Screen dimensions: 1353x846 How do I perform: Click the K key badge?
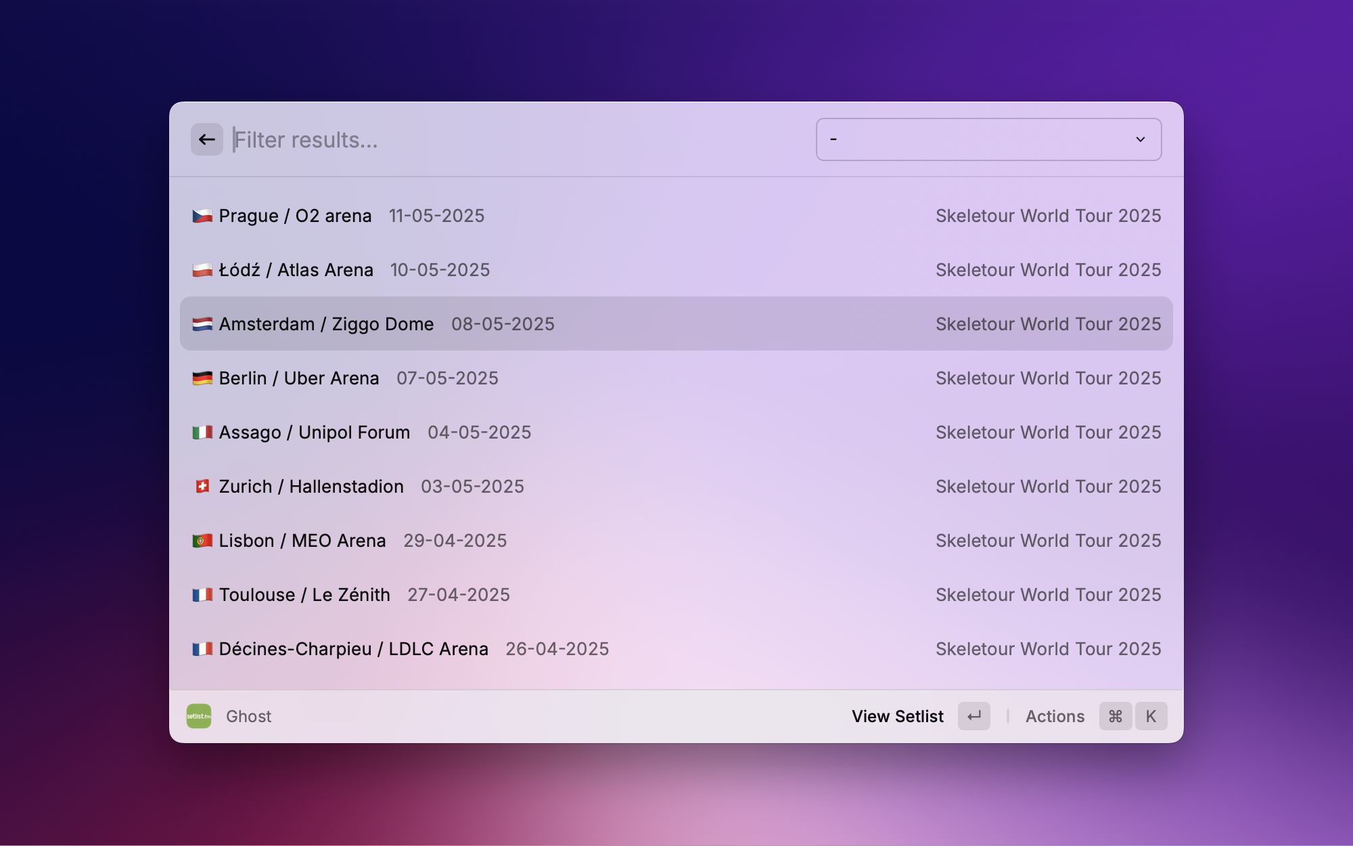click(1151, 716)
